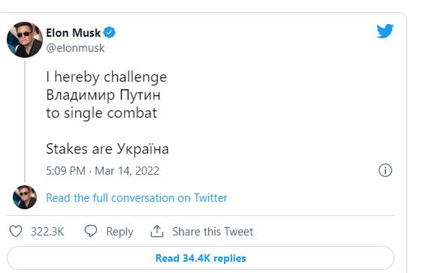
Task: Click the 'I hereby challenge' tweet line
Action: 107,76
